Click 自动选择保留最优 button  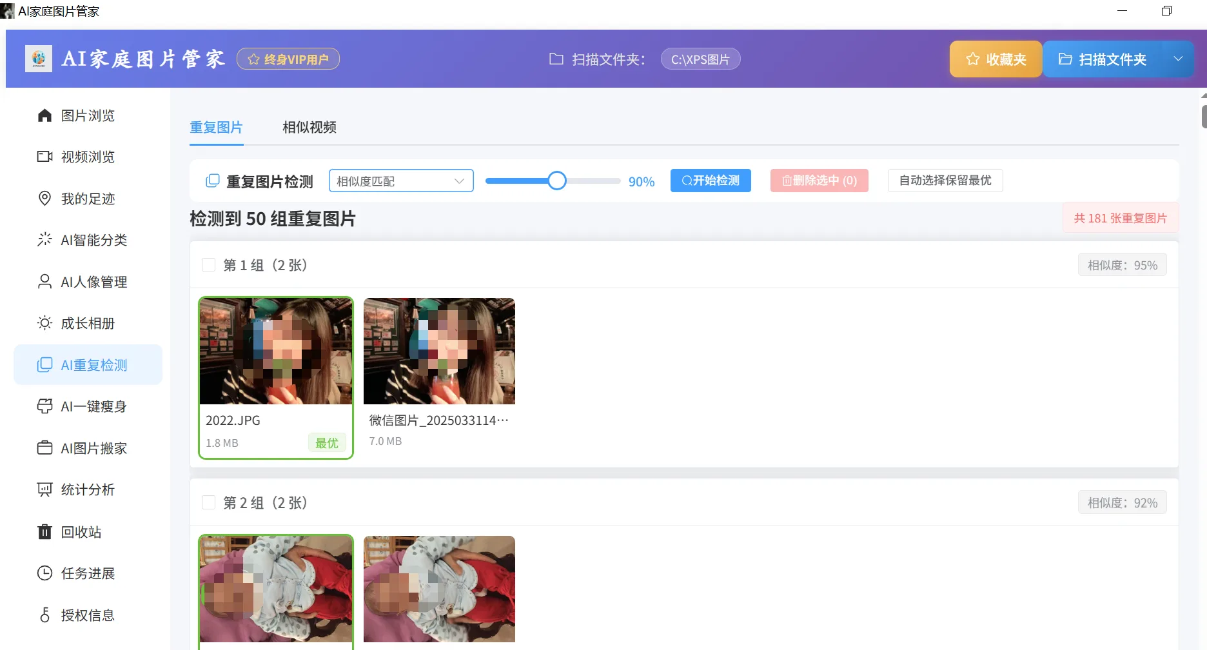945,181
